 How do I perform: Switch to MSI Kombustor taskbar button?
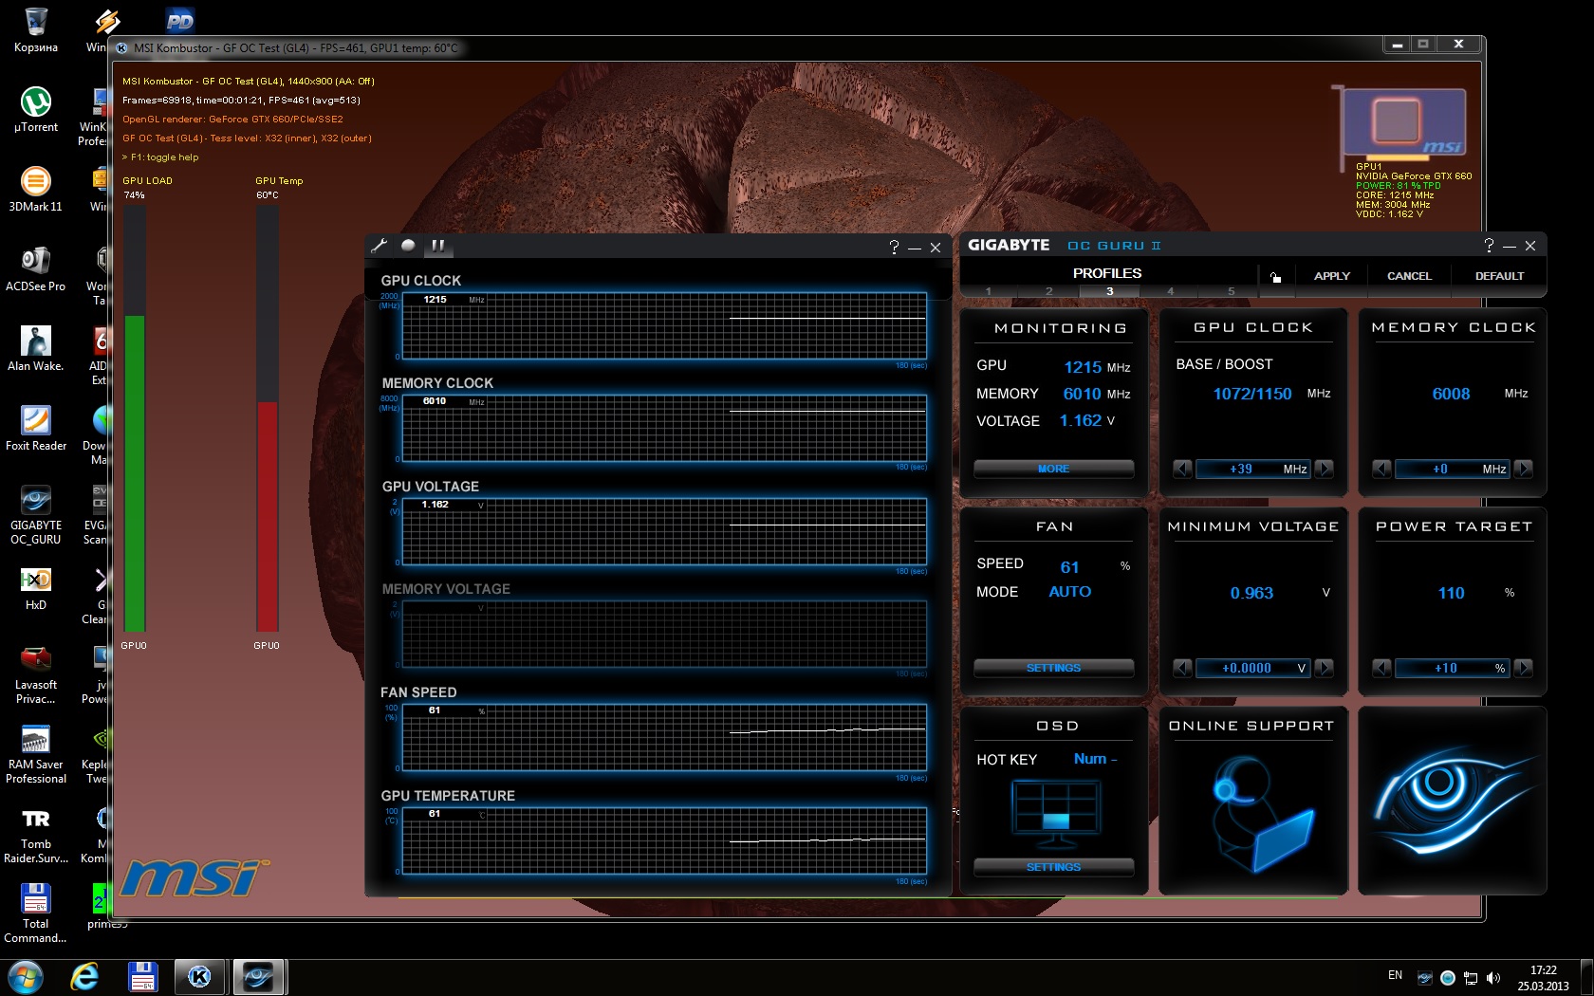click(x=200, y=976)
